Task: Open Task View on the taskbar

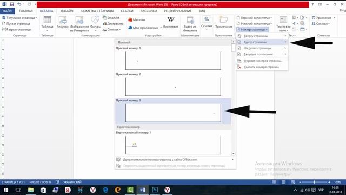Action: click(18, 190)
